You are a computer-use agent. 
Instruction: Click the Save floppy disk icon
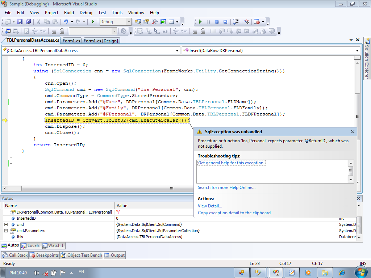[x=20, y=22]
